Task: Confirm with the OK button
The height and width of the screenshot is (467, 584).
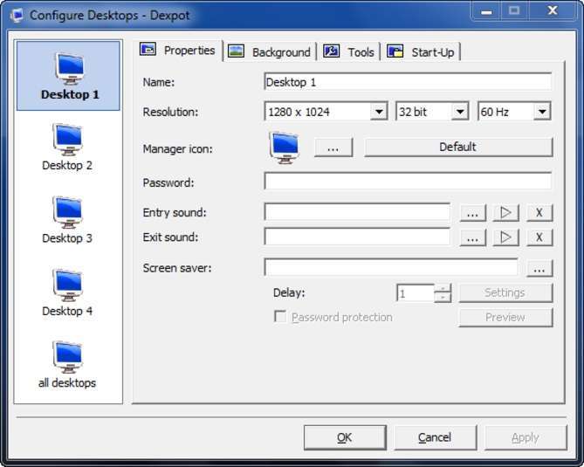Action: tap(345, 437)
